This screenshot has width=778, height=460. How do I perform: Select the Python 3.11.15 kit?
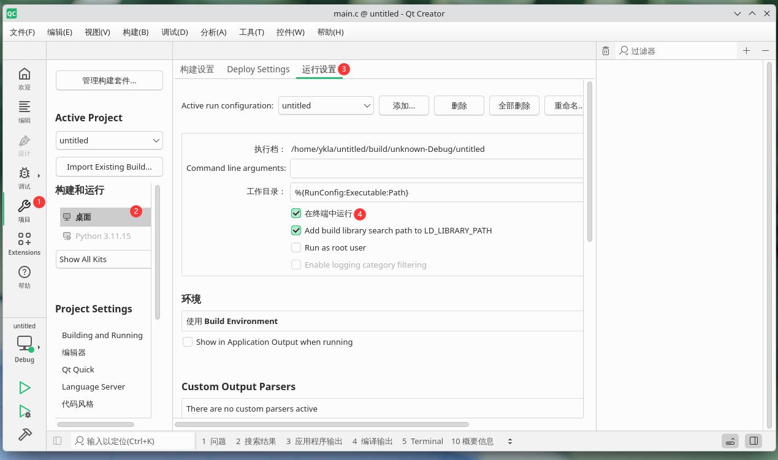coord(105,236)
